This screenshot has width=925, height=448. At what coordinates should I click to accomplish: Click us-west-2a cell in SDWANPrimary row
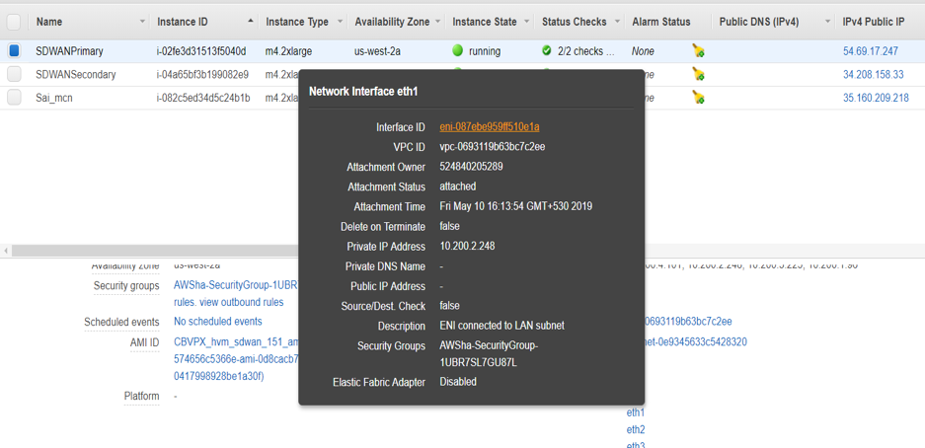point(377,51)
